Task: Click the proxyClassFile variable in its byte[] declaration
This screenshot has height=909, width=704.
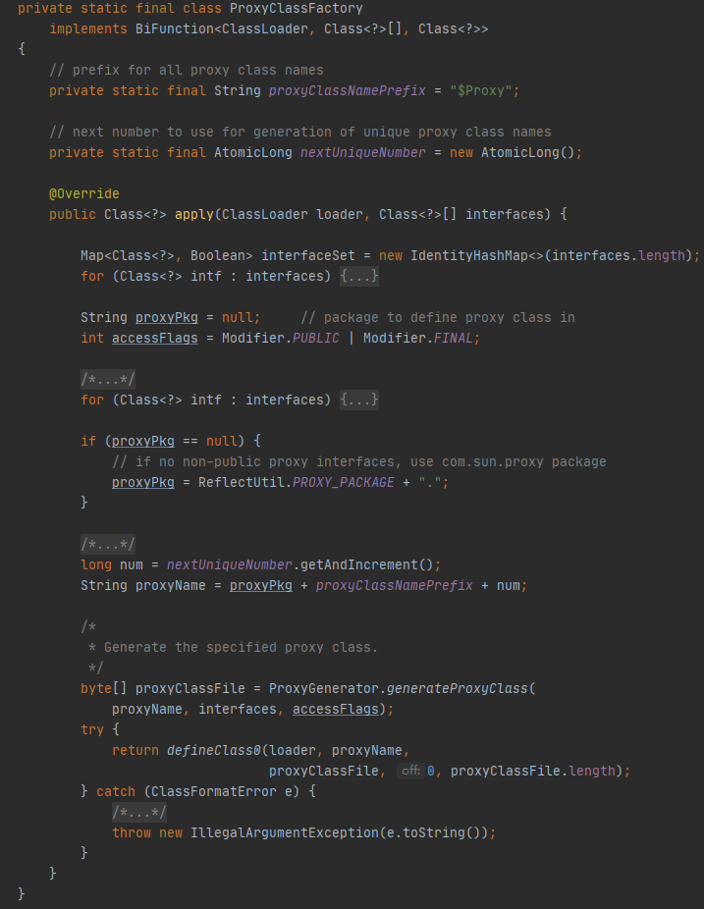Action: [190, 689]
